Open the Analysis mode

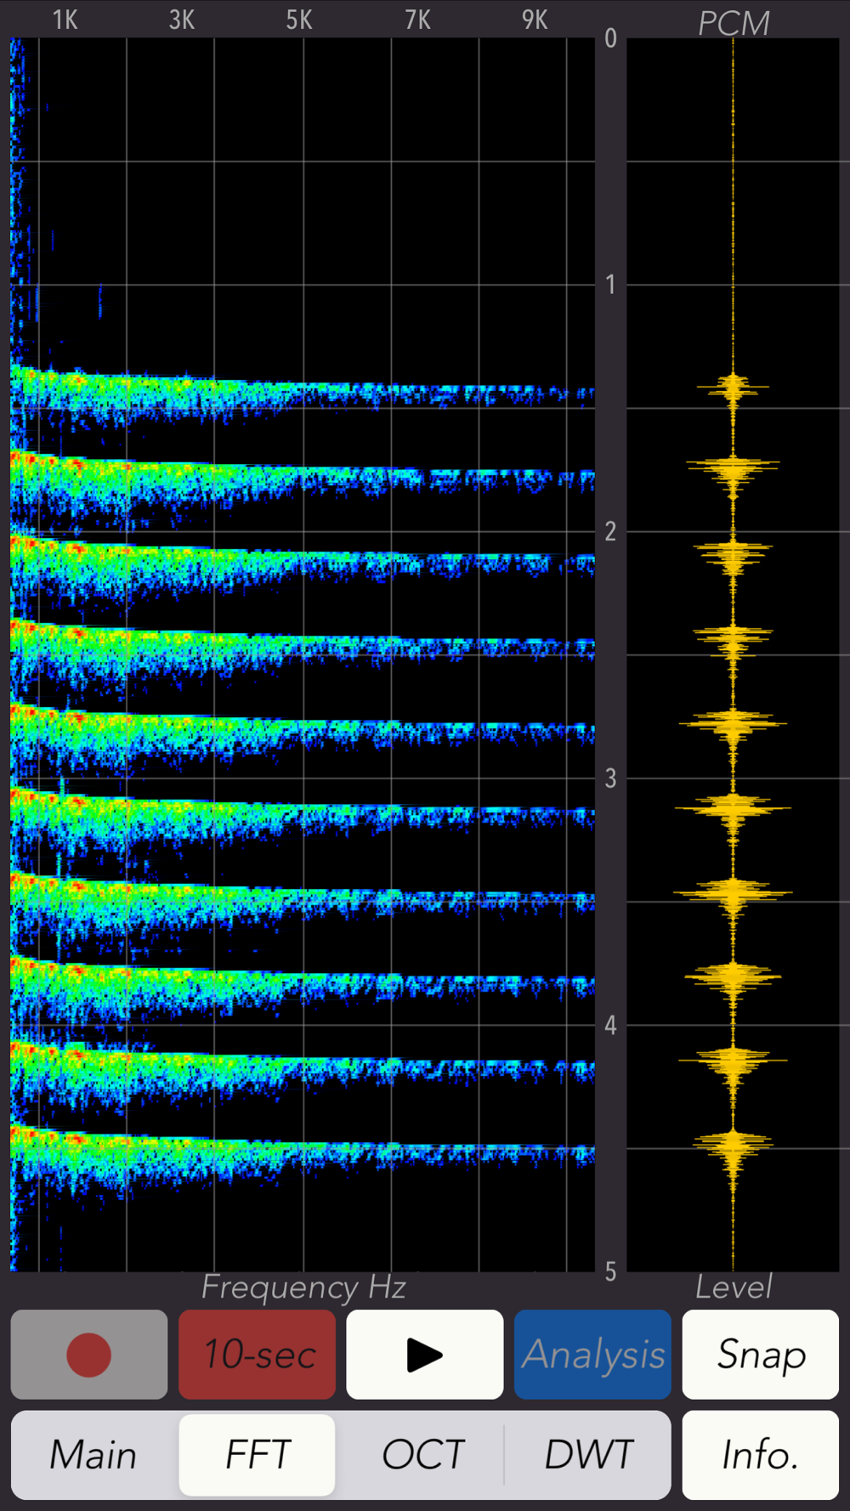click(x=592, y=1354)
